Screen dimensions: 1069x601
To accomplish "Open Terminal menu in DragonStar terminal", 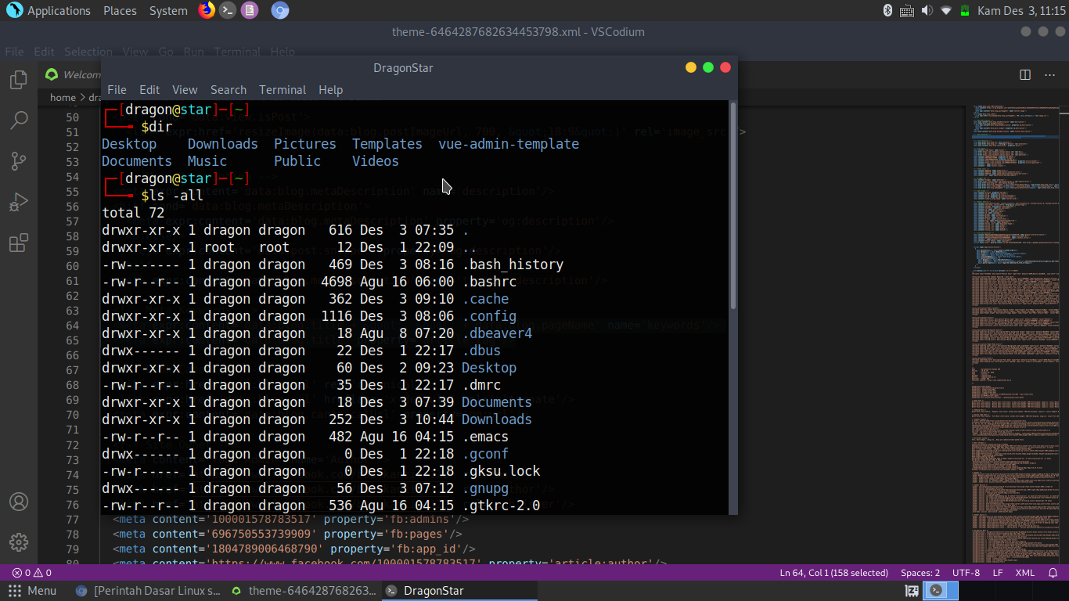I will (283, 90).
